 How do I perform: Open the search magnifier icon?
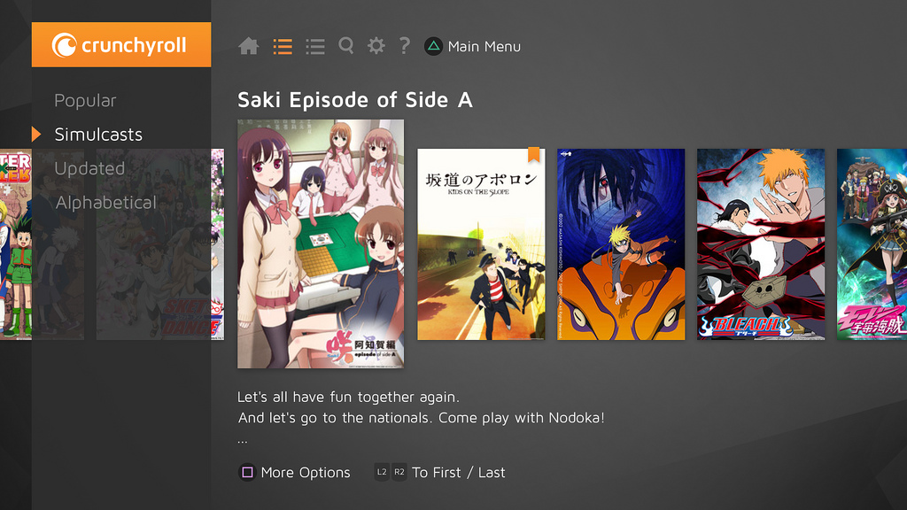click(x=346, y=46)
